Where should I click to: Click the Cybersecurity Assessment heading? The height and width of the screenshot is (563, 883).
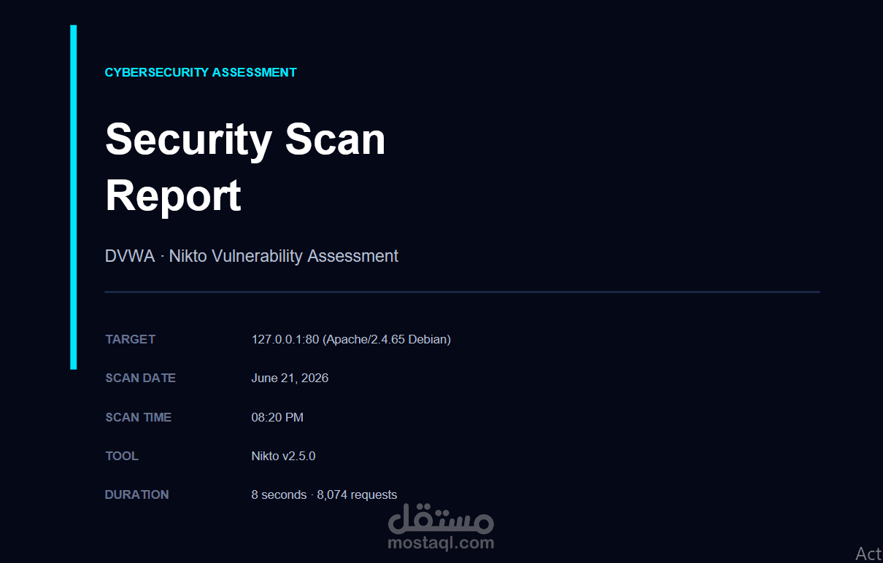tap(201, 73)
